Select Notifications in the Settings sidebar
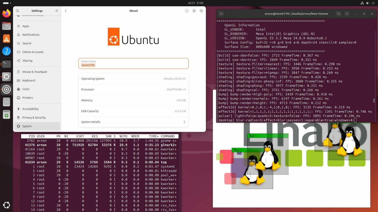 31,35
